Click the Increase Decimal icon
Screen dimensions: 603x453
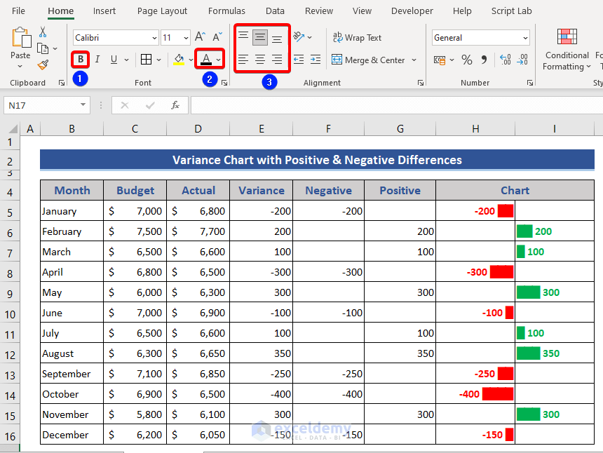click(506, 60)
